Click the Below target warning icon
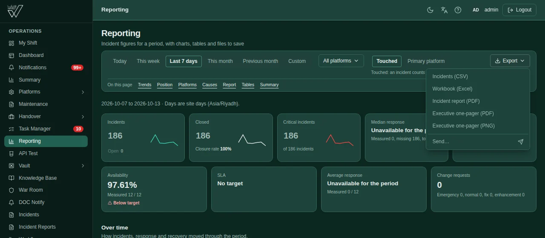The image size is (545, 238). [110, 203]
